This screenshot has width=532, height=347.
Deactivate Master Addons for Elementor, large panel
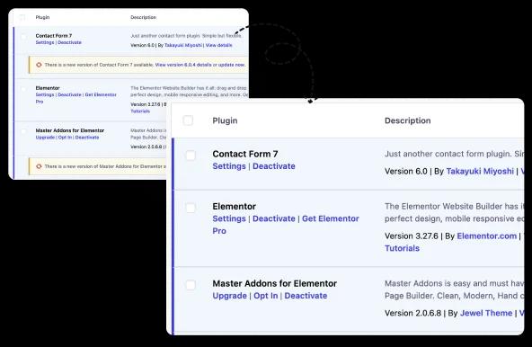[x=306, y=296]
